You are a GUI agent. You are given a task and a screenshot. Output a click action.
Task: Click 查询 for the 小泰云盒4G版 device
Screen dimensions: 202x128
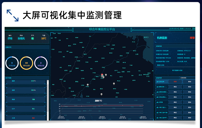(189, 113)
